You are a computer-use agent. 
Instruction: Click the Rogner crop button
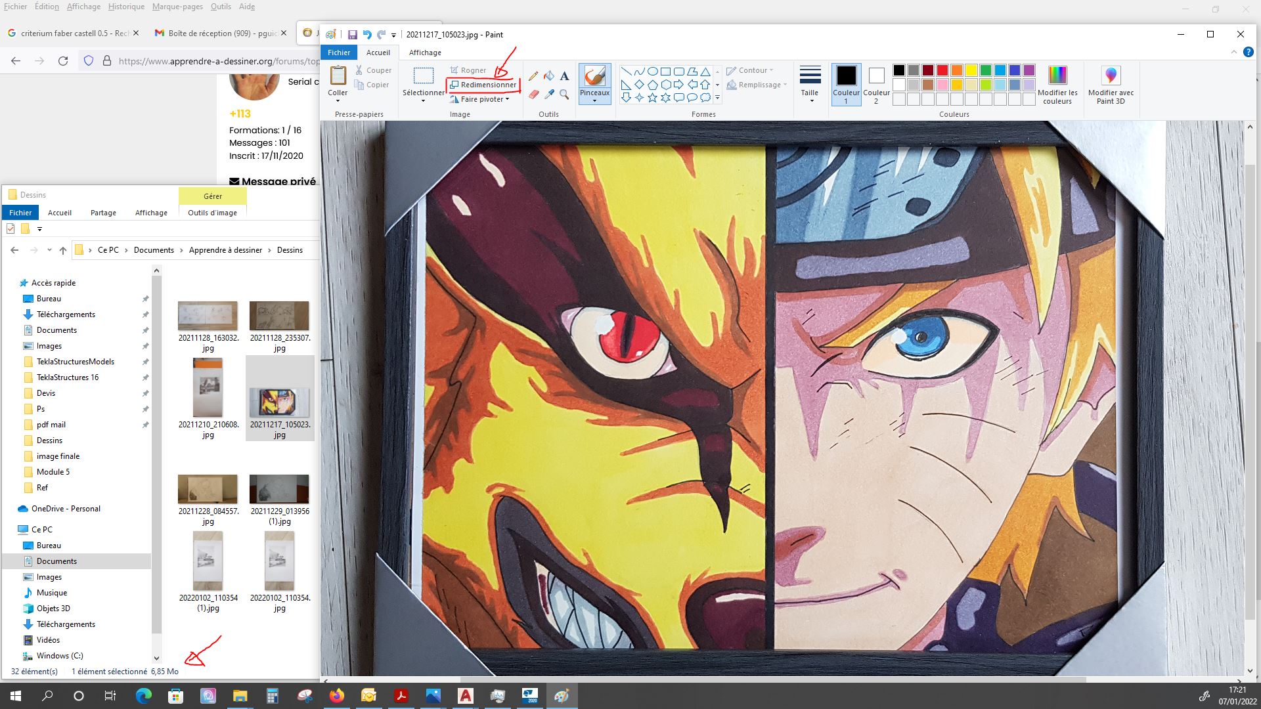tap(468, 70)
